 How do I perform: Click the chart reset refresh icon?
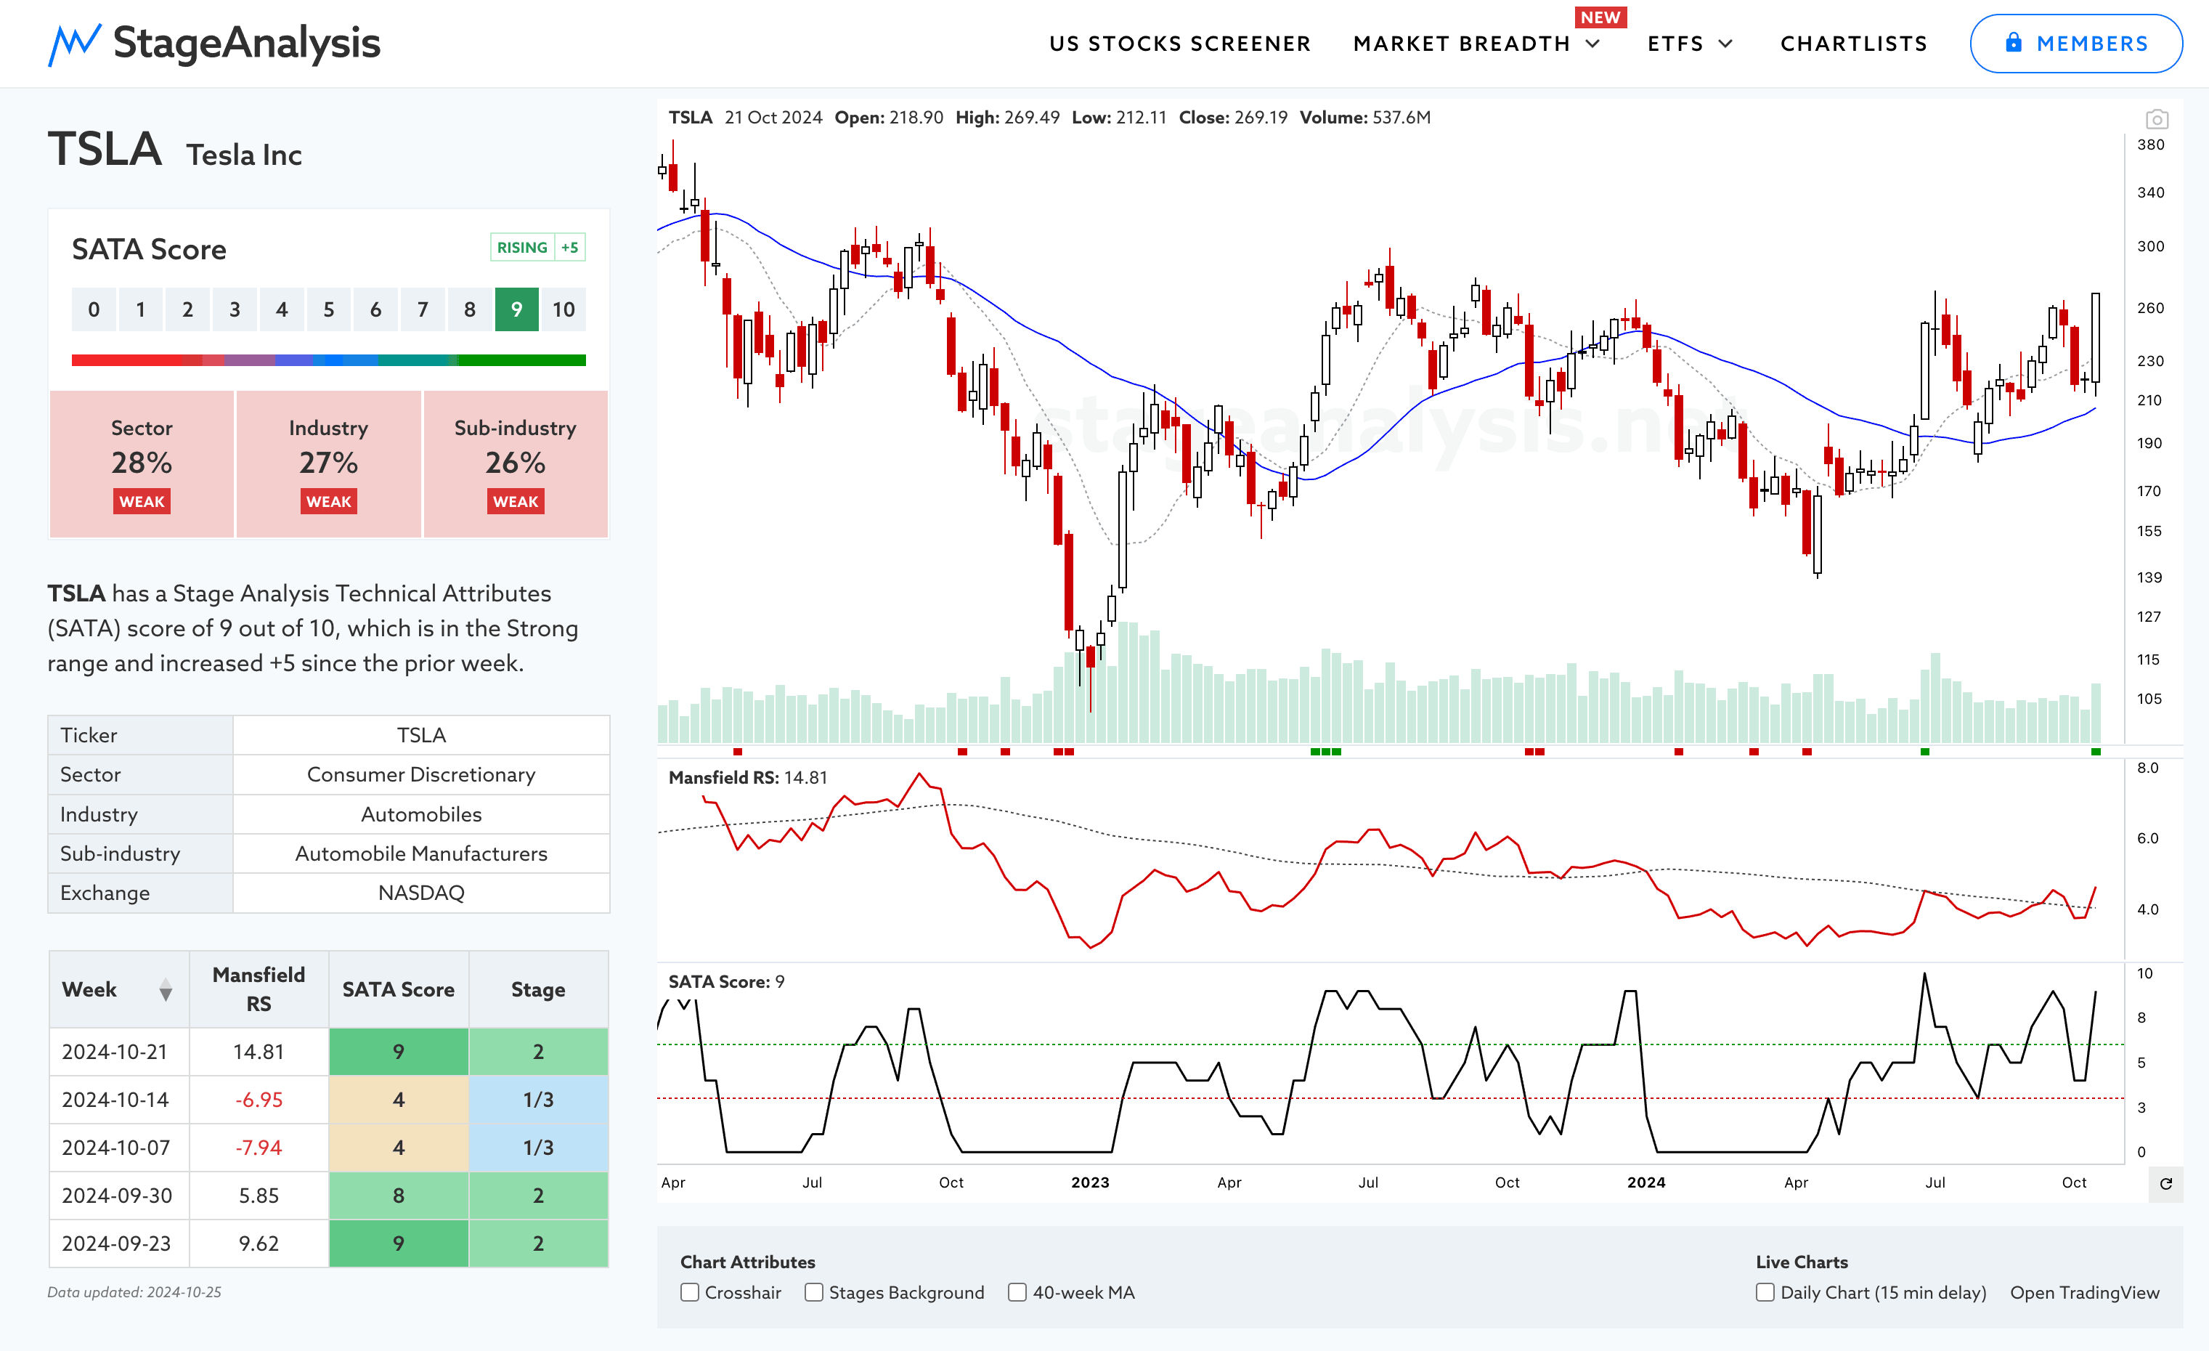[x=2165, y=1183]
